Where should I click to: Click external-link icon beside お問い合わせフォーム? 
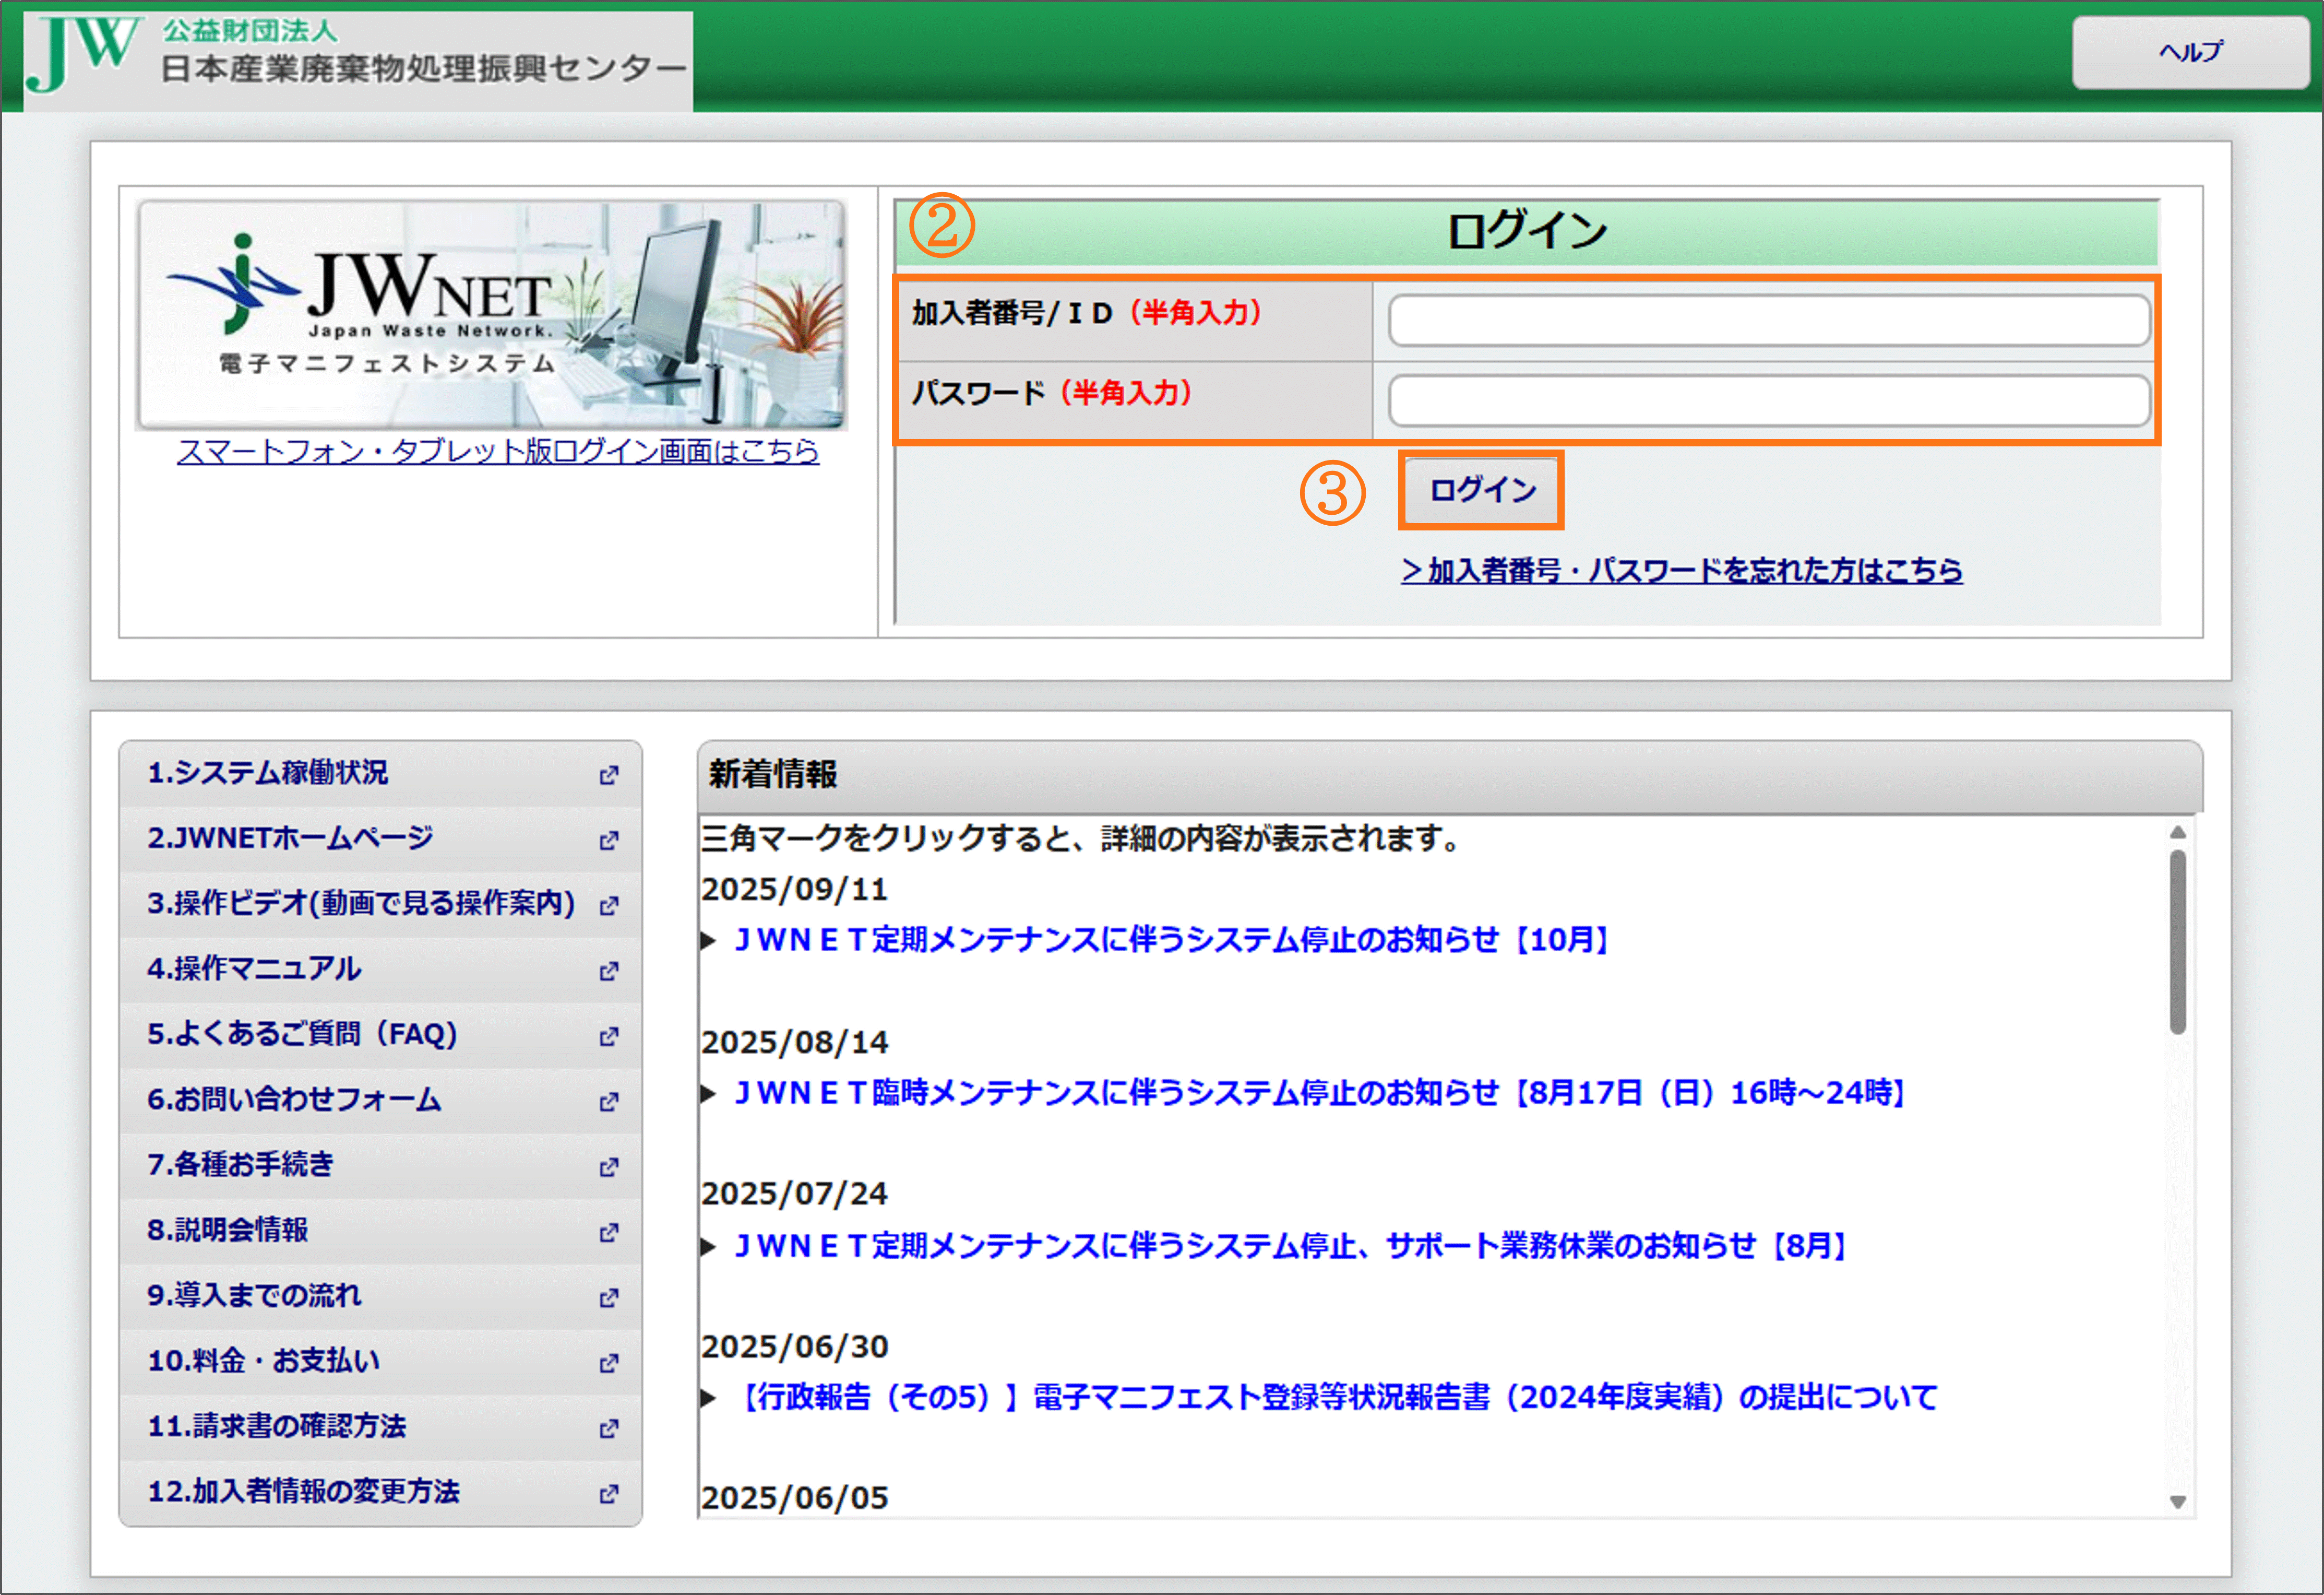pos(608,1101)
